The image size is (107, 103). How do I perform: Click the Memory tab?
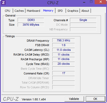tap(48, 10)
